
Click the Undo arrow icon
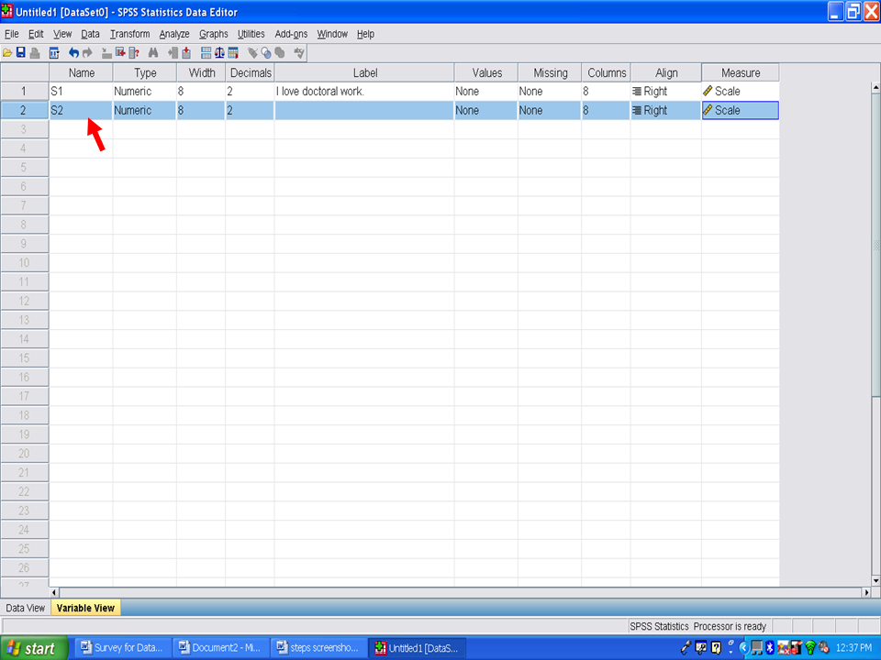74,53
